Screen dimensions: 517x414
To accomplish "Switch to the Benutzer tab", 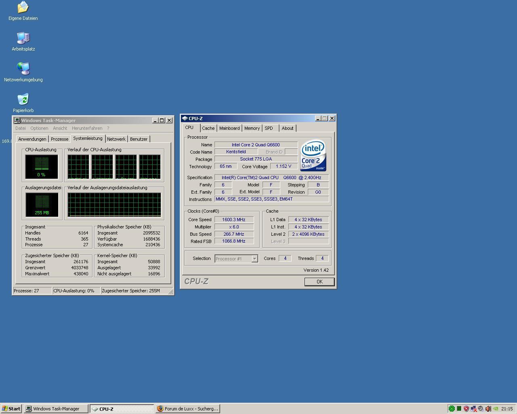I will pyautogui.click(x=139, y=139).
